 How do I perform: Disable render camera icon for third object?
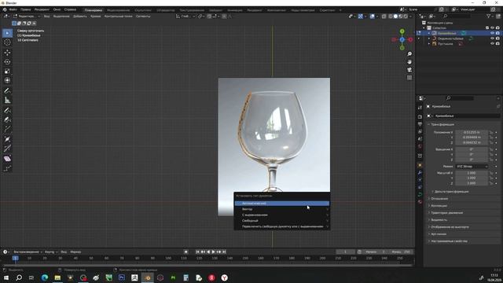pos(497,44)
